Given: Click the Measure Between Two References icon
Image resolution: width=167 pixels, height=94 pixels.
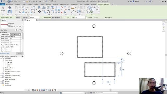Looking at the screenshot, I should click(73, 11).
